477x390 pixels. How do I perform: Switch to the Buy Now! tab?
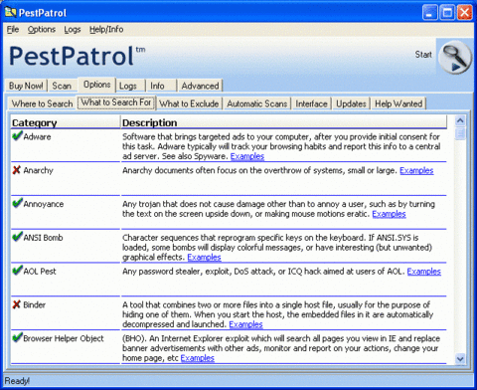26,86
